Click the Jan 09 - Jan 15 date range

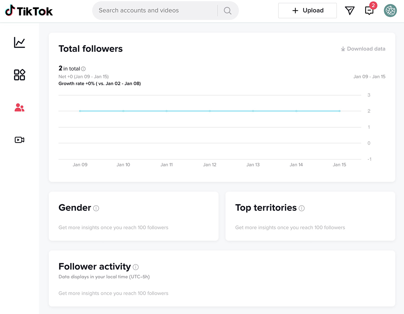pyautogui.click(x=369, y=77)
